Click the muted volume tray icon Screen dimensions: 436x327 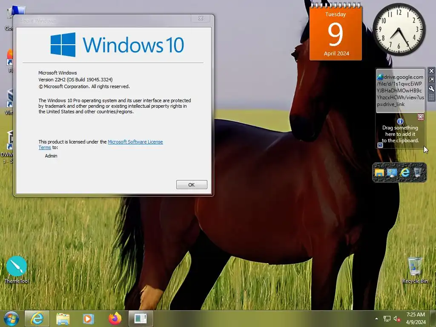point(397,318)
